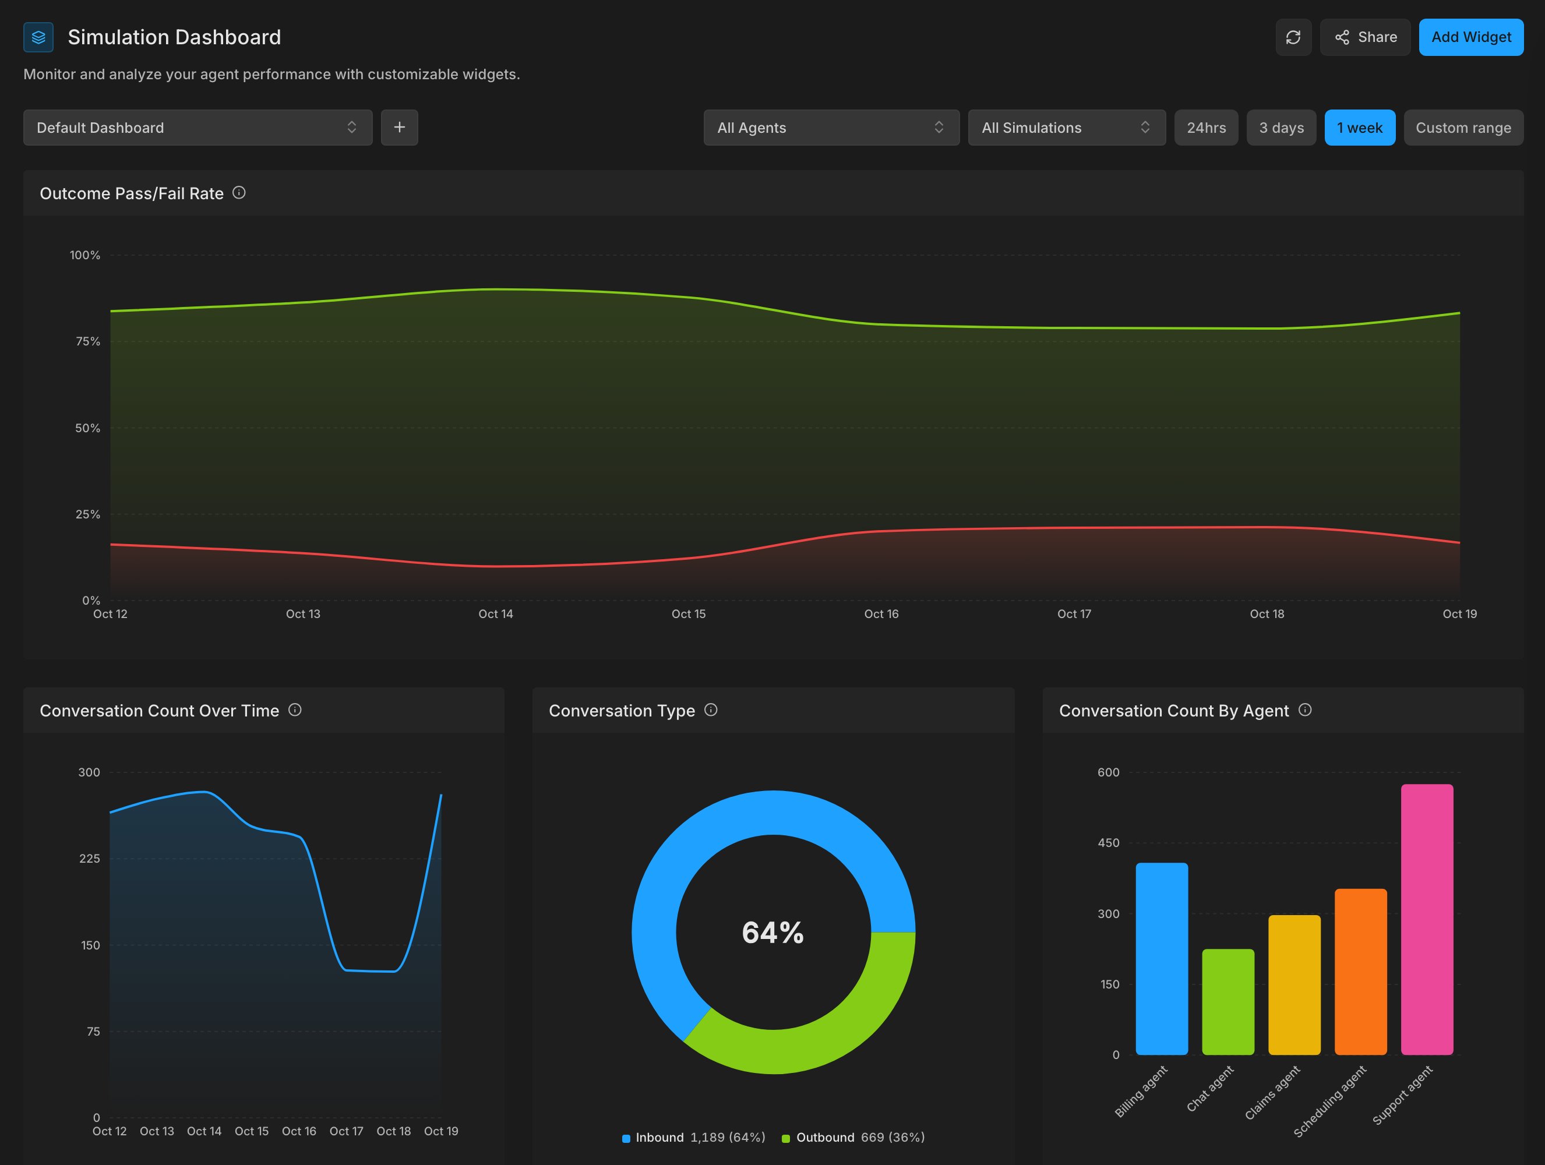Viewport: 1545px width, 1165px height.
Task: Open the All Simulations dropdown
Action: pos(1067,127)
